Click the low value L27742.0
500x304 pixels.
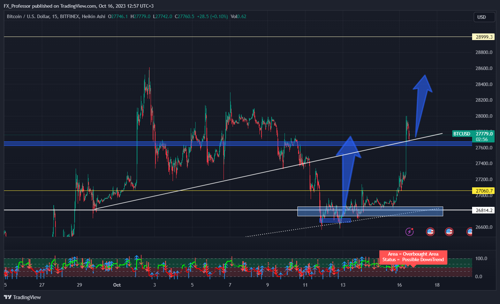point(162,16)
